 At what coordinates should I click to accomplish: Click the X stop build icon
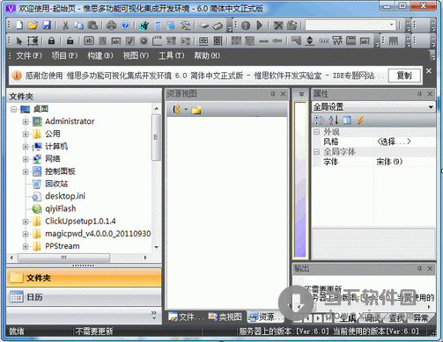278,25
